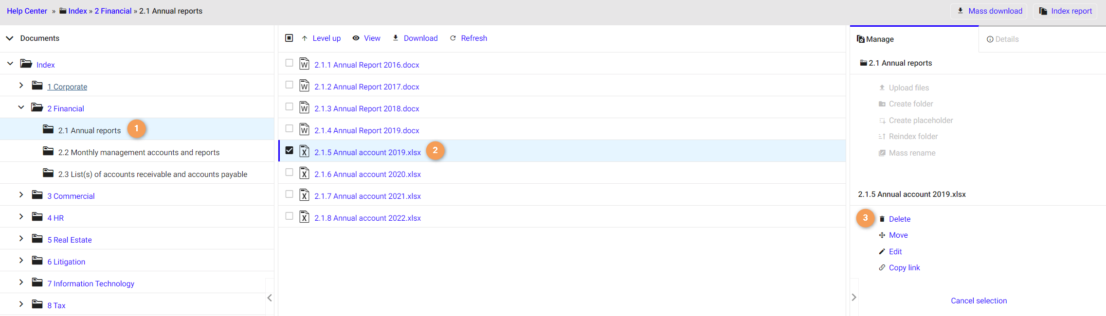Viewport: 1106px width, 316px height.
Task: Expand the 1 Corporate folder
Action: click(21, 86)
